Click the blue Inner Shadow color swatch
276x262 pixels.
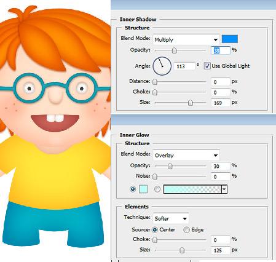[230, 39]
